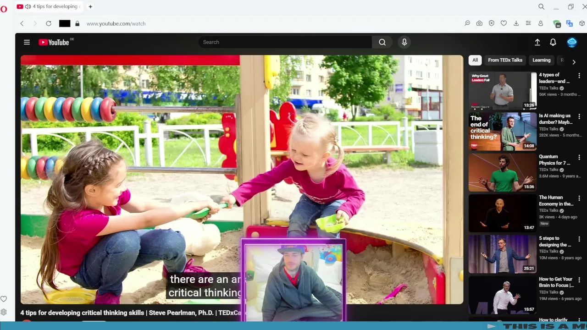Open options for The Human Economy video
Image resolution: width=587 pixels, height=330 pixels.
579,198
